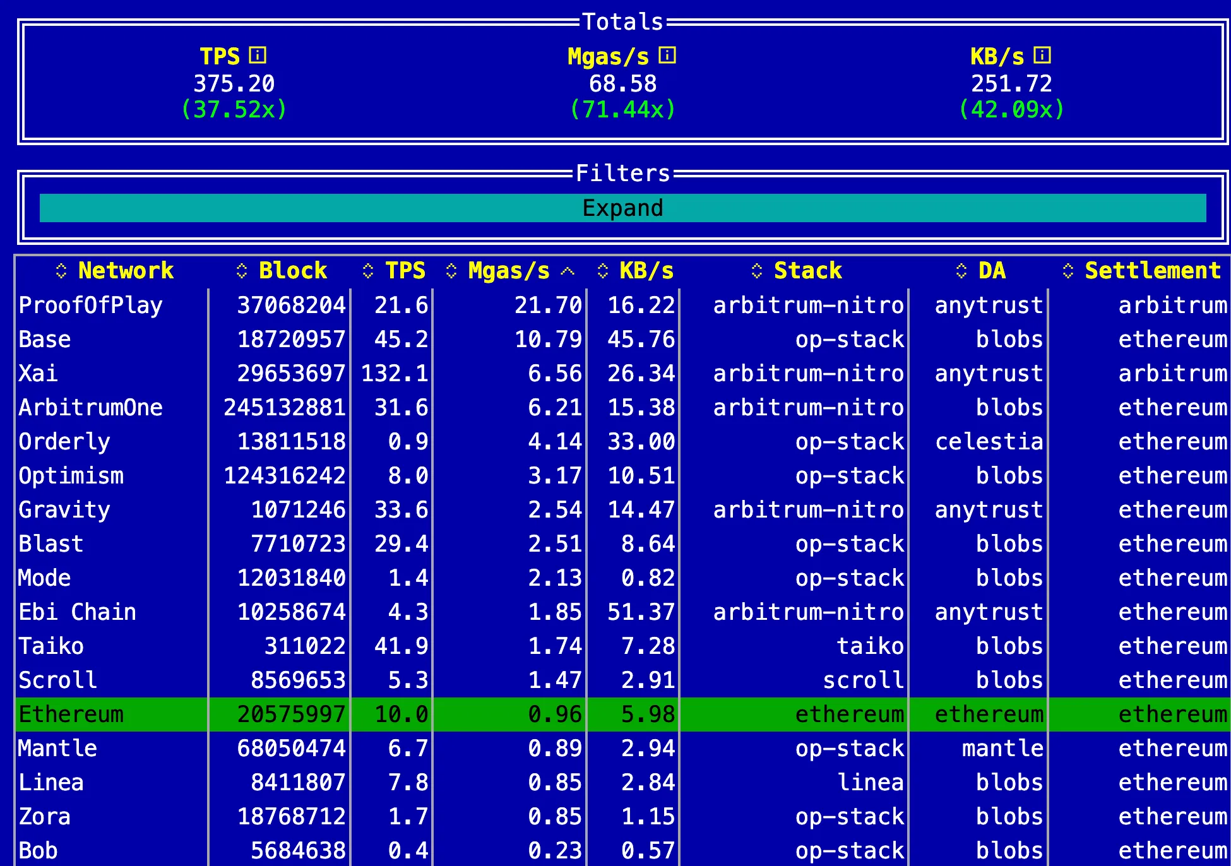Click block number 245132881
This screenshot has height=866, width=1231.
285,408
